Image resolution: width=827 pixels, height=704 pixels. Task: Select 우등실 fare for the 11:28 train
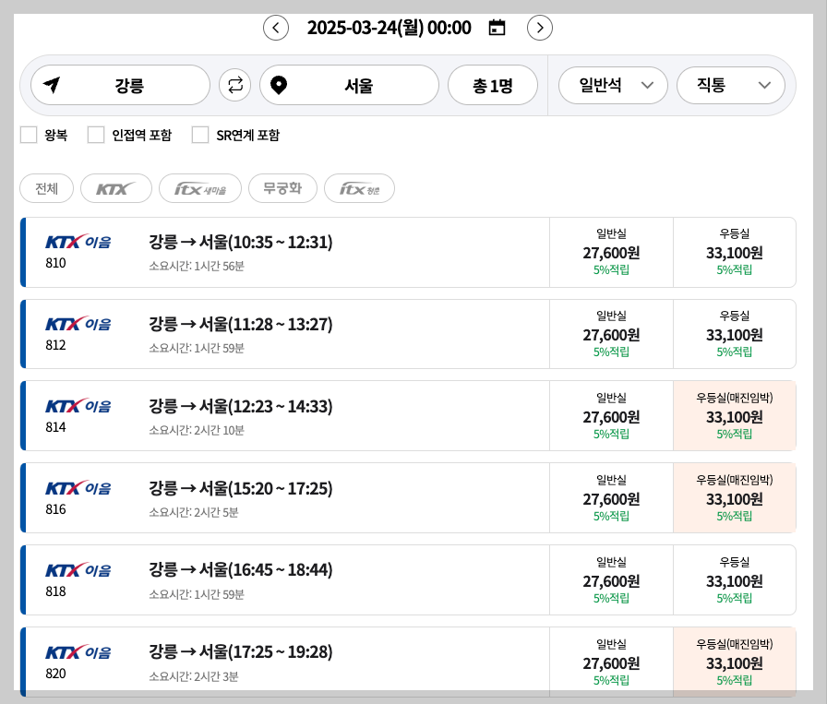pos(734,334)
